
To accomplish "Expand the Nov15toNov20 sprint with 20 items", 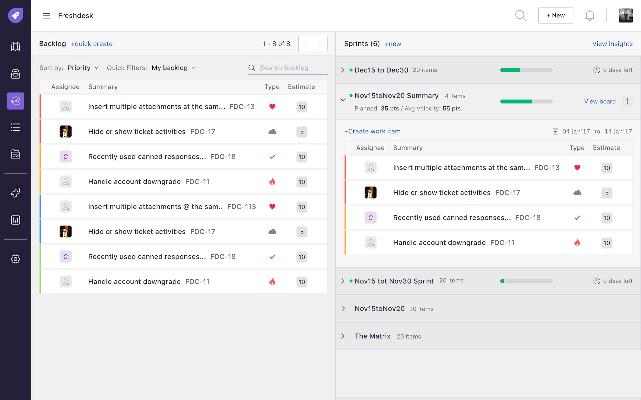I will 343,309.
